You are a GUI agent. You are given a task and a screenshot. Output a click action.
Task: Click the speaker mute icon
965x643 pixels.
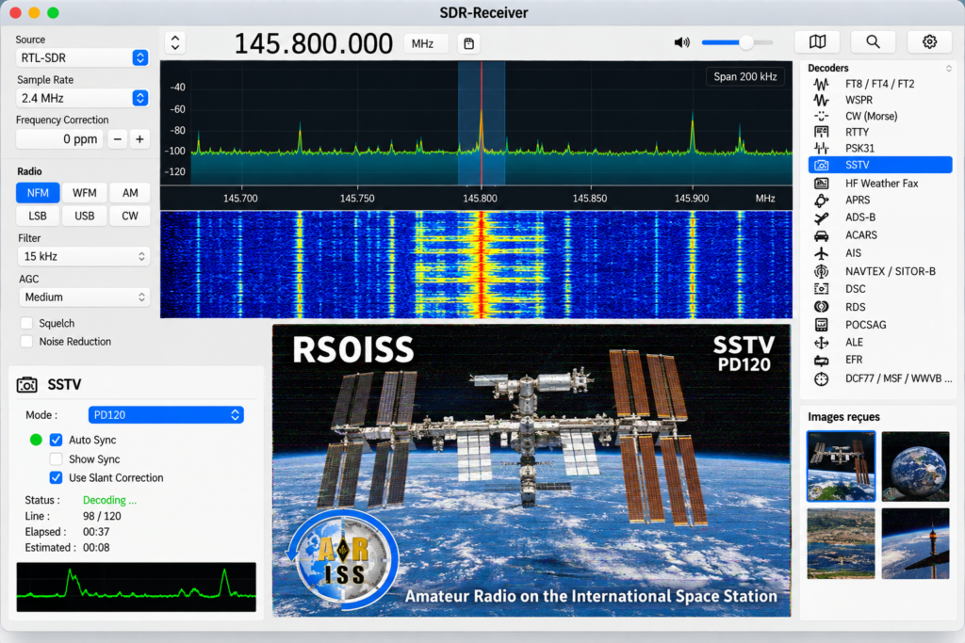click(x=681, y=42)
